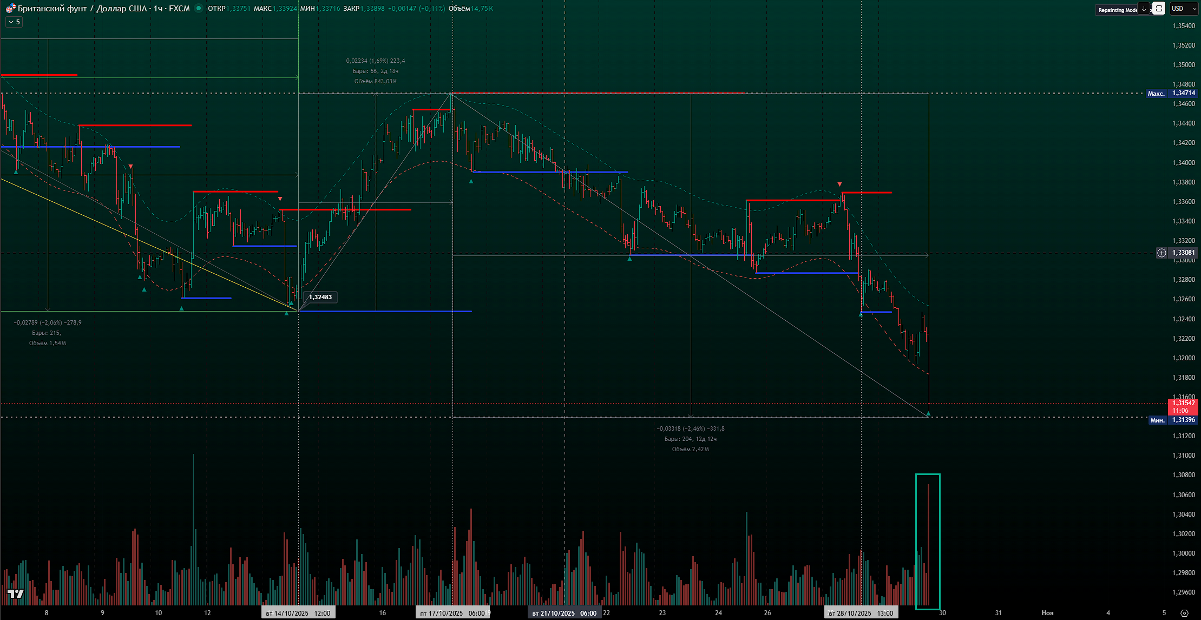Image resolution: width=1201 pixels, height=620 pixels.
Task: Click the GBP/USD flag symbol icon
Action: pyautogui.click(x=10, y=8)
